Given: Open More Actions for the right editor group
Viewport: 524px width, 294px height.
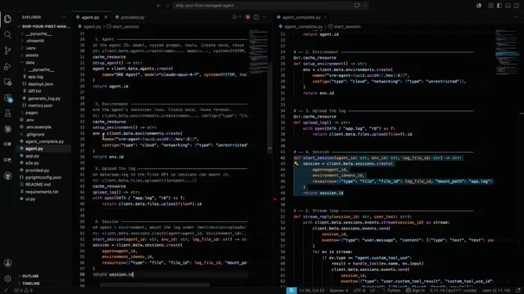Looking at the screenshot, I should tap(517, 17).
